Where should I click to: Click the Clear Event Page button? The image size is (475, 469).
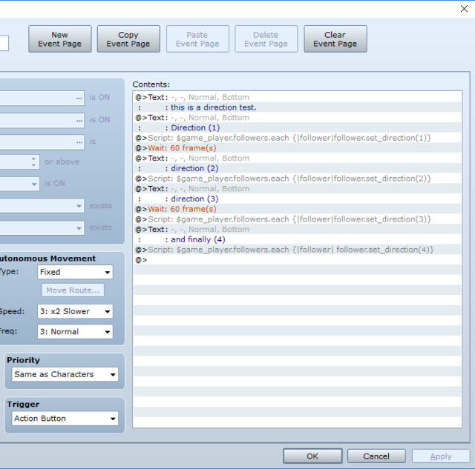pos(335,39)
